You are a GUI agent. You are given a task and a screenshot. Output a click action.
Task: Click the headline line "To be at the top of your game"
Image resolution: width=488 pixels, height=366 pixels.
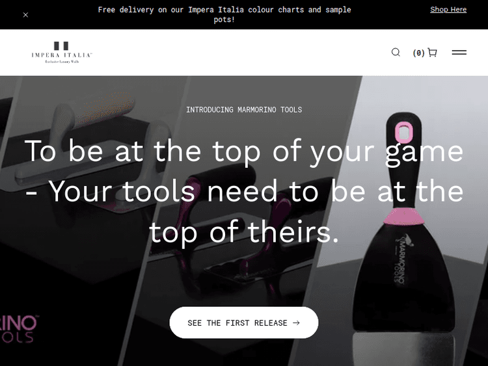[244, 151]
